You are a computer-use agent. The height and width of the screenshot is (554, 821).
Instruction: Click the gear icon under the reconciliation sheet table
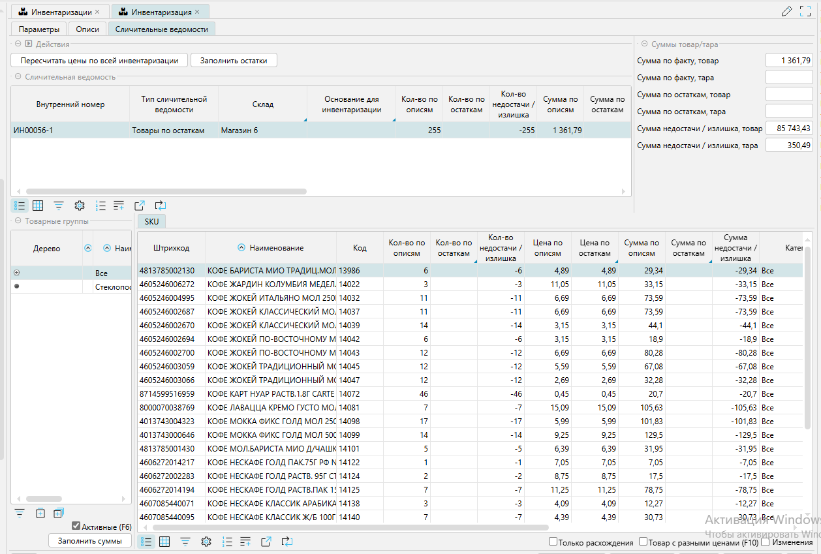tap(80, 206)
